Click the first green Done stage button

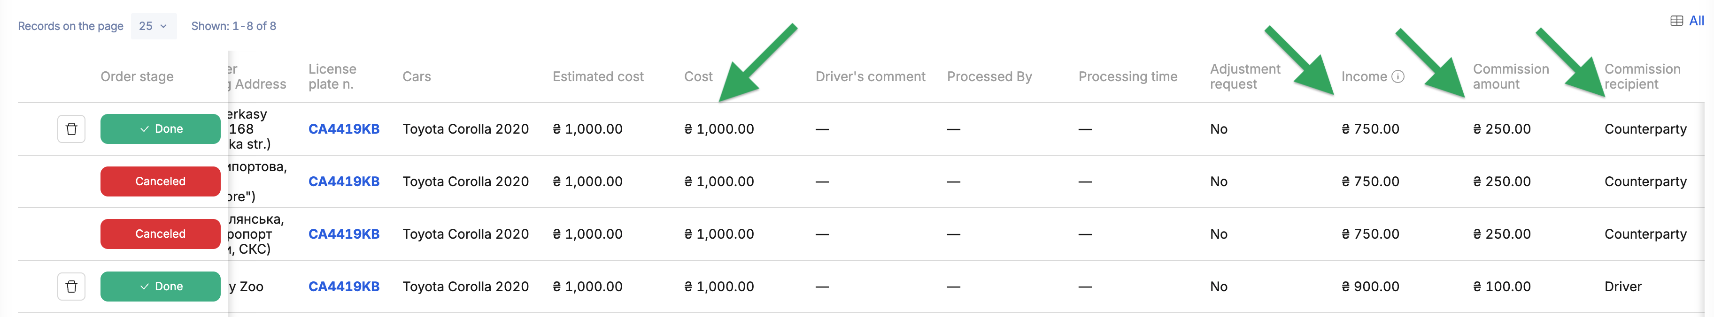[x=160, y=129]
